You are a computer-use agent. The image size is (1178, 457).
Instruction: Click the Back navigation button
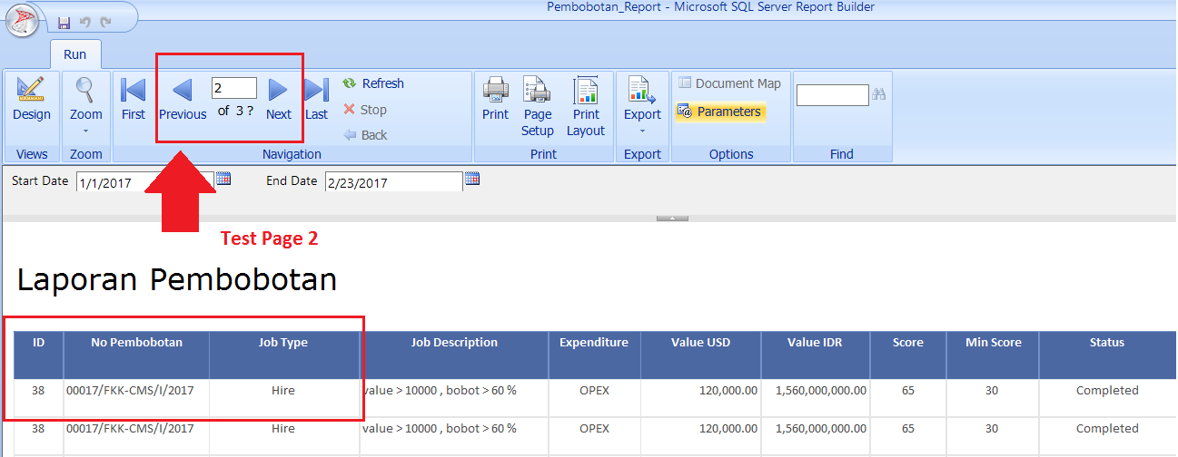click(365, 135)
